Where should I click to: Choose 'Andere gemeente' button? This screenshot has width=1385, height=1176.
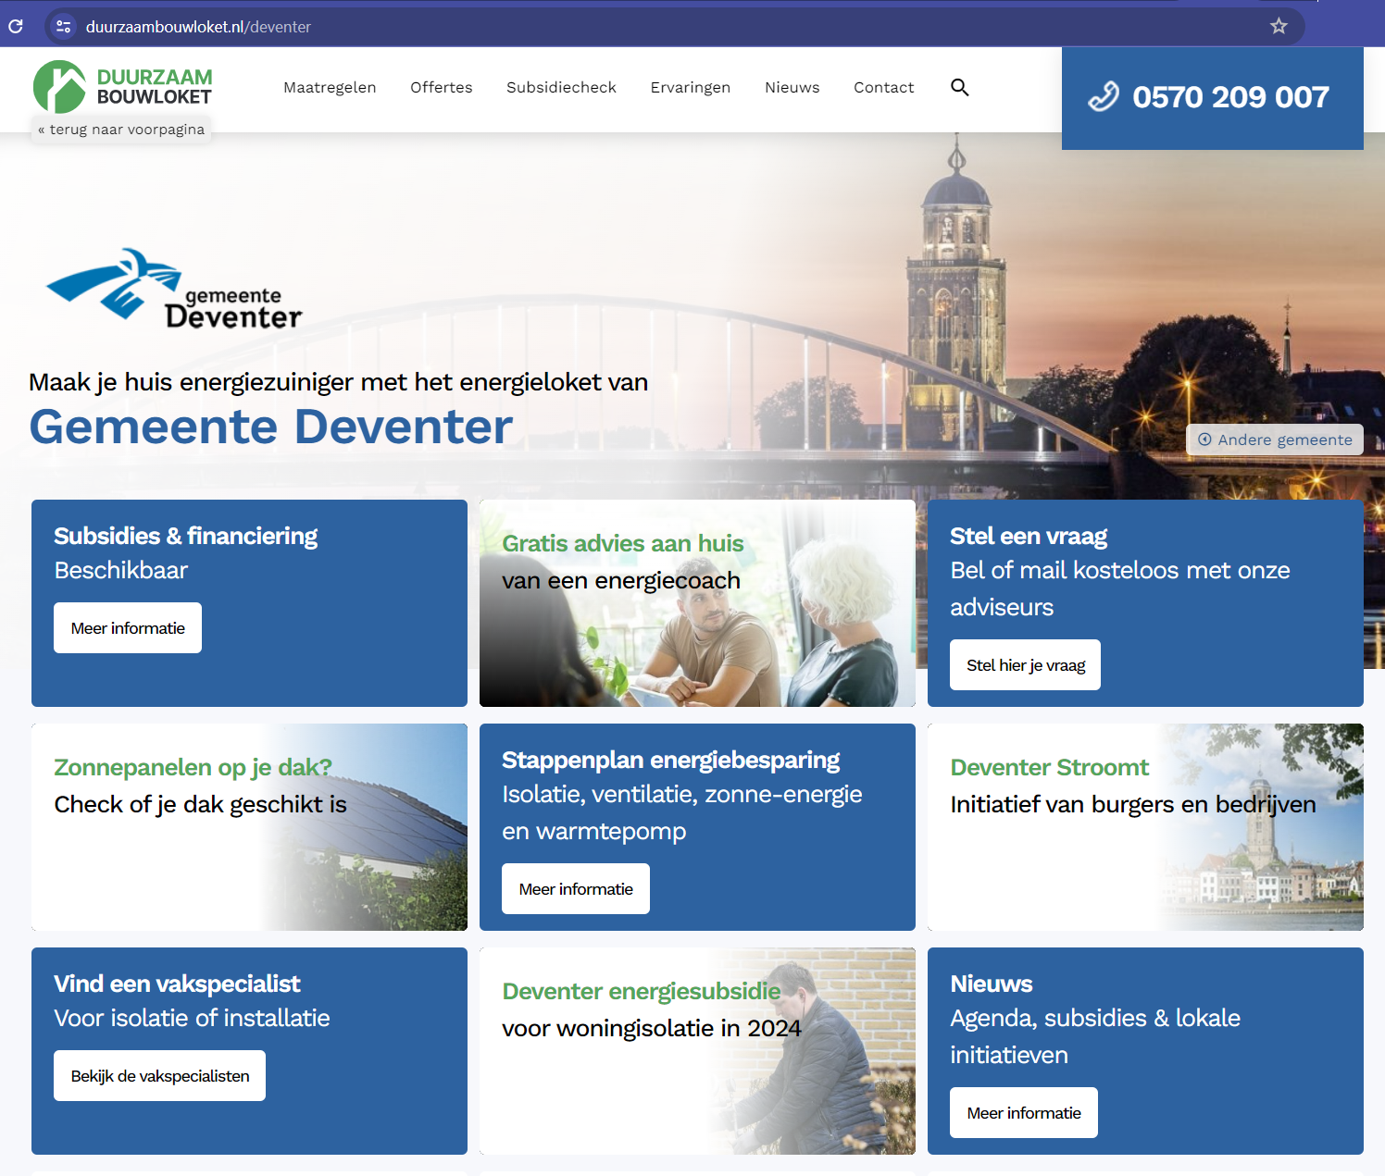pyautogui.click(x=1275, y=439)
